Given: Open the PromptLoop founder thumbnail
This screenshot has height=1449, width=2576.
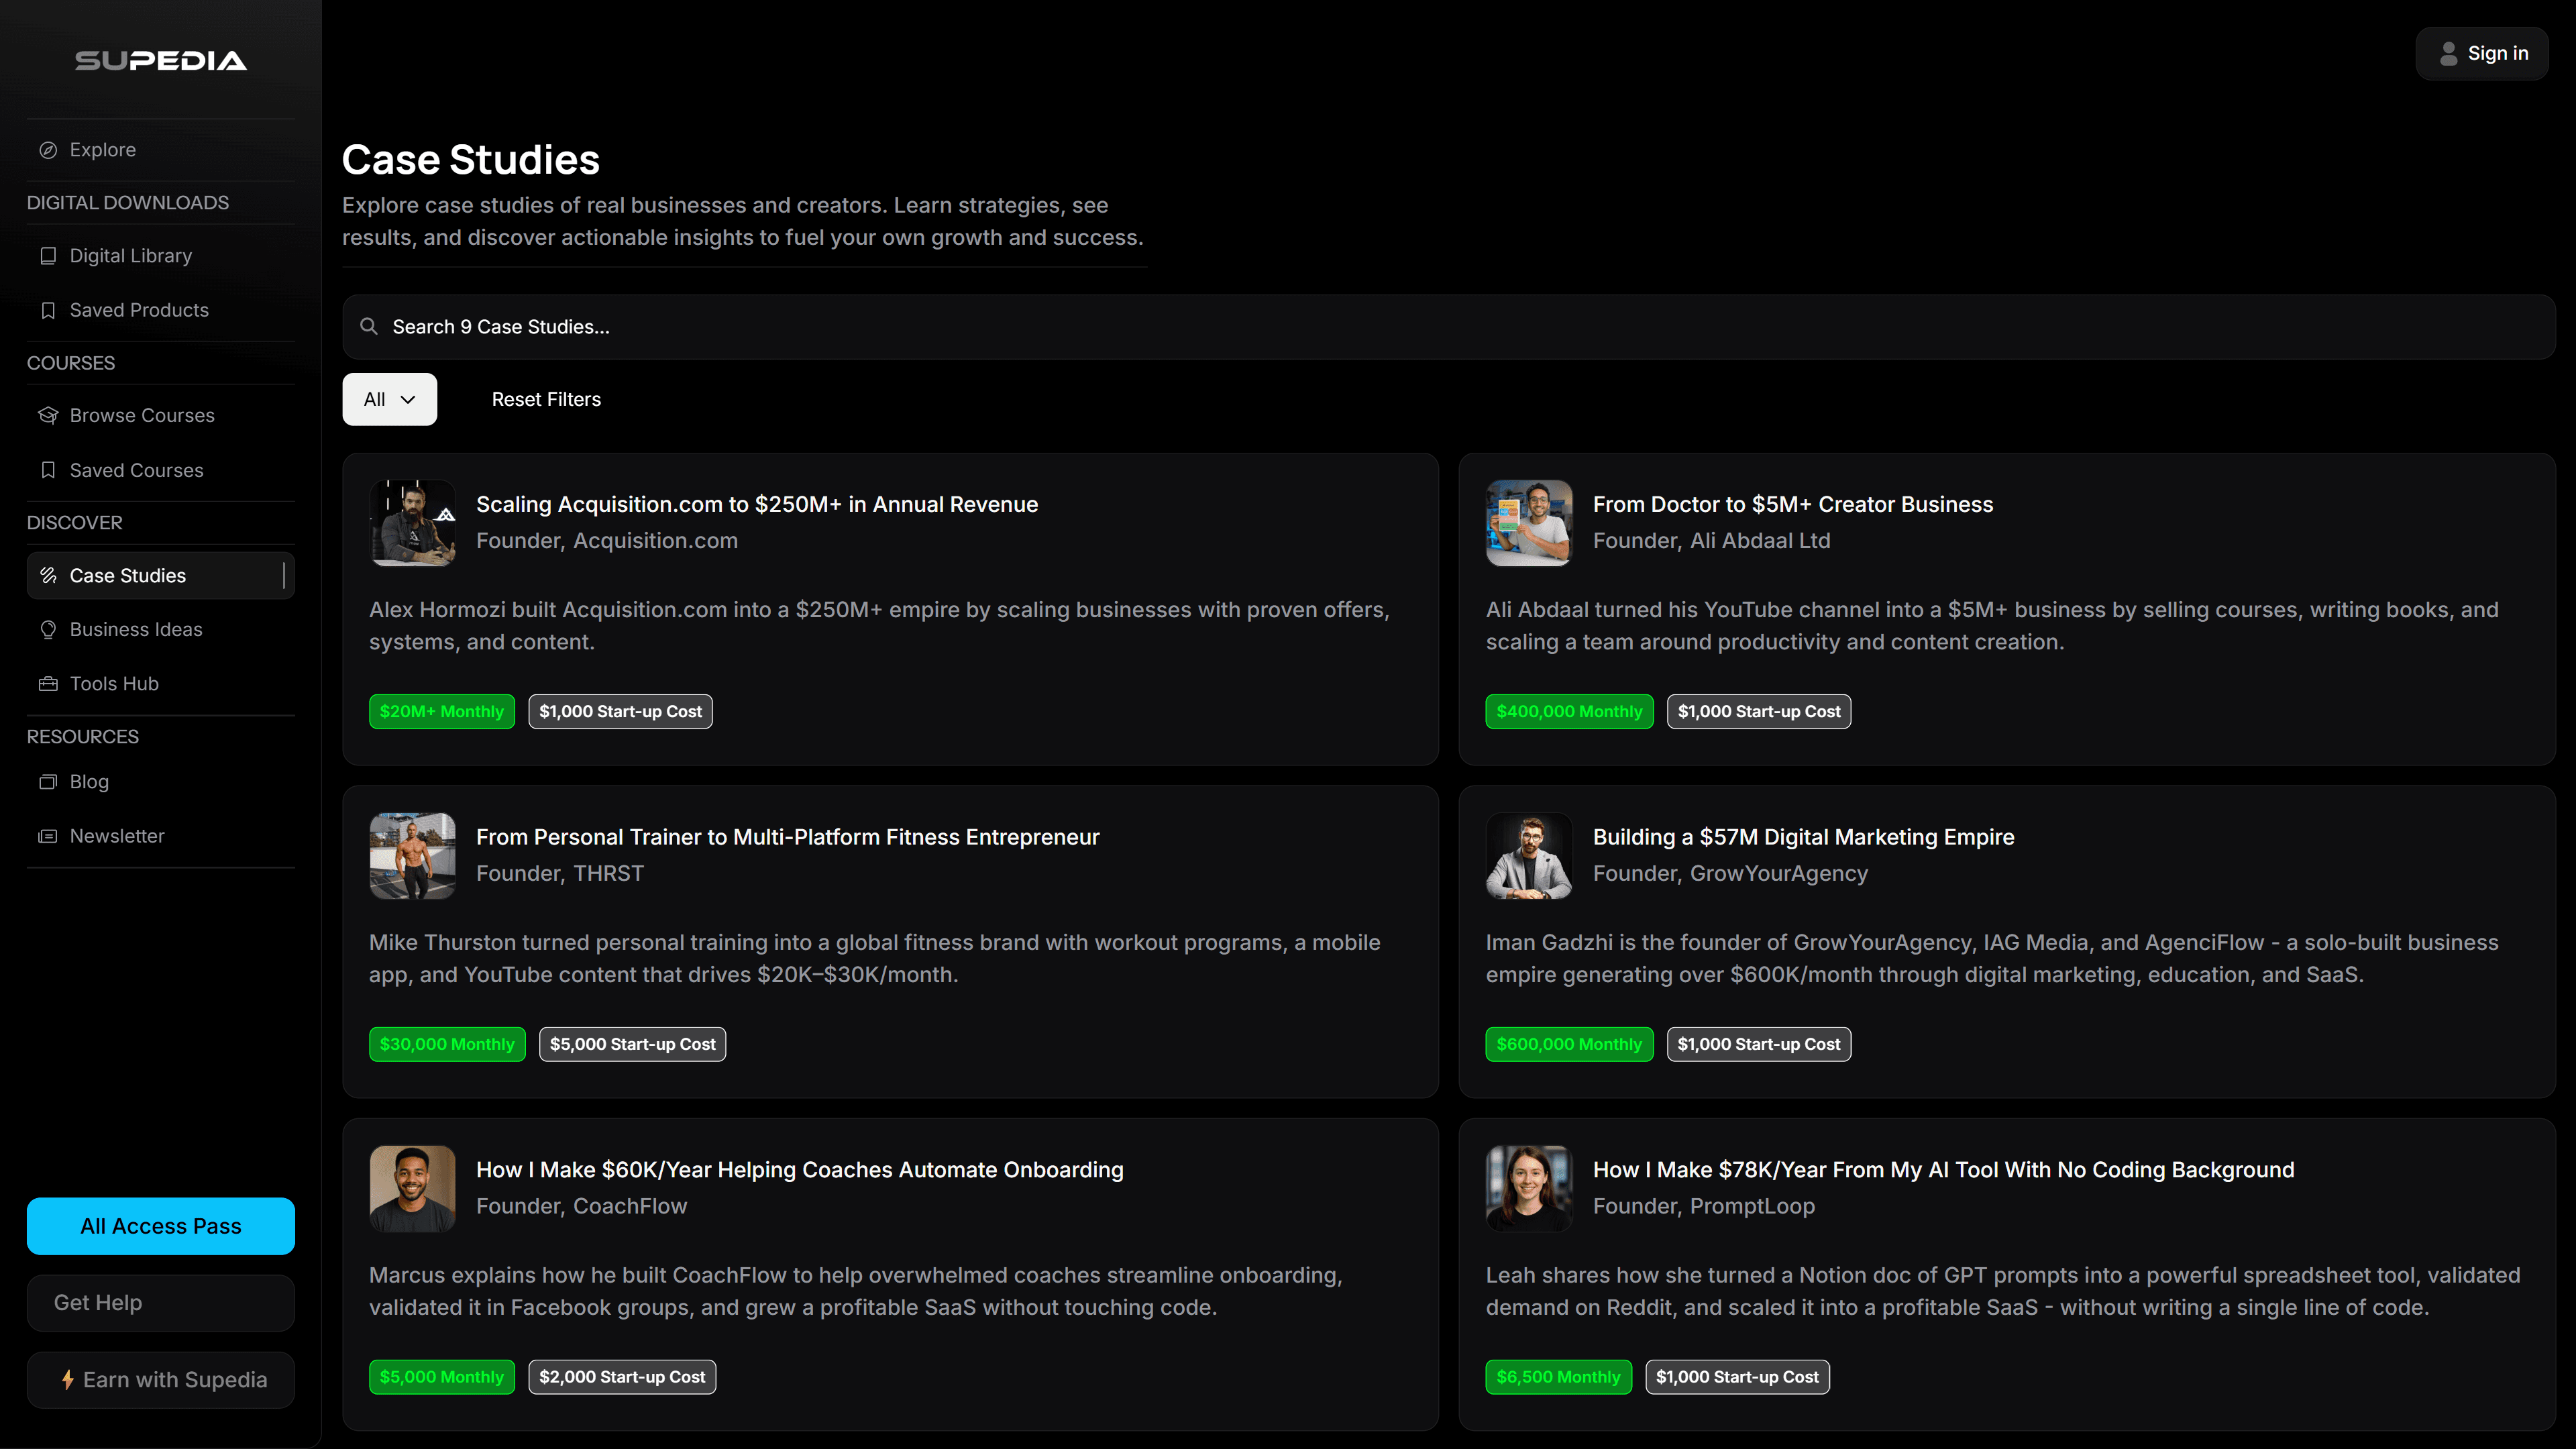Looking at the screenshot, I should pos(1529,1189).
